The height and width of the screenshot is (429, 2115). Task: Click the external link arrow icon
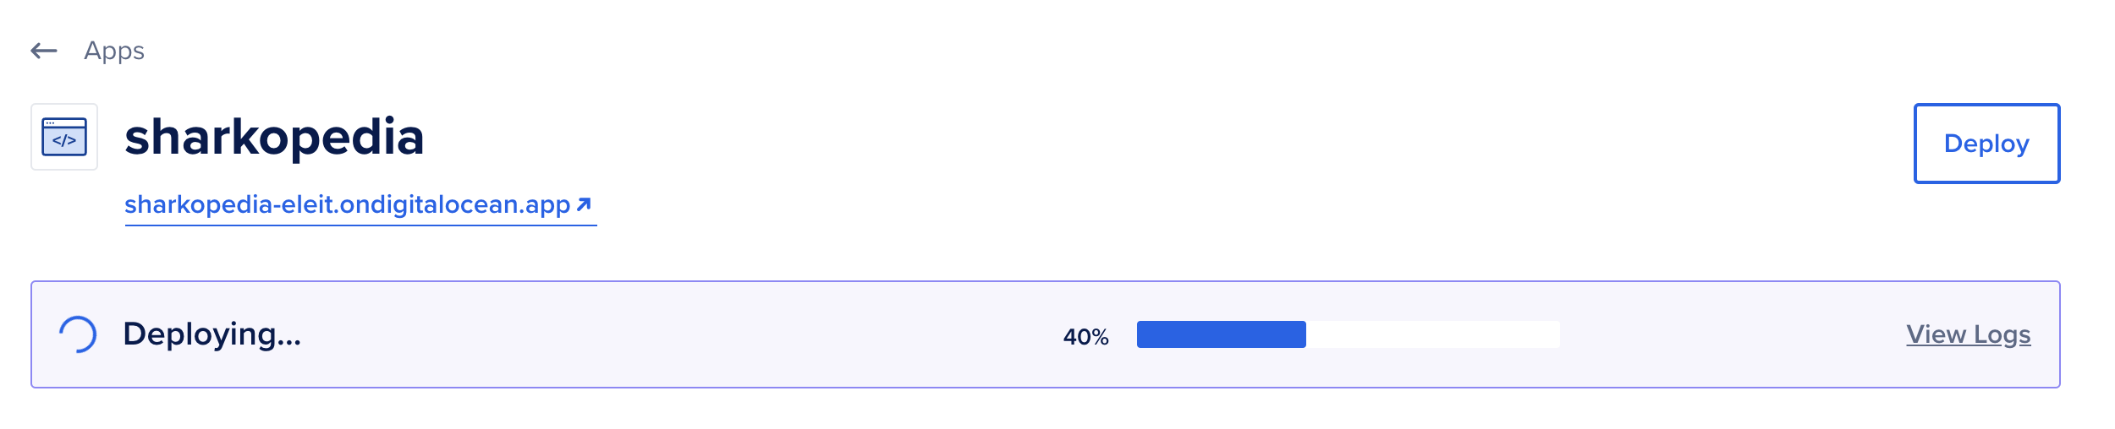tap(584, 204)
